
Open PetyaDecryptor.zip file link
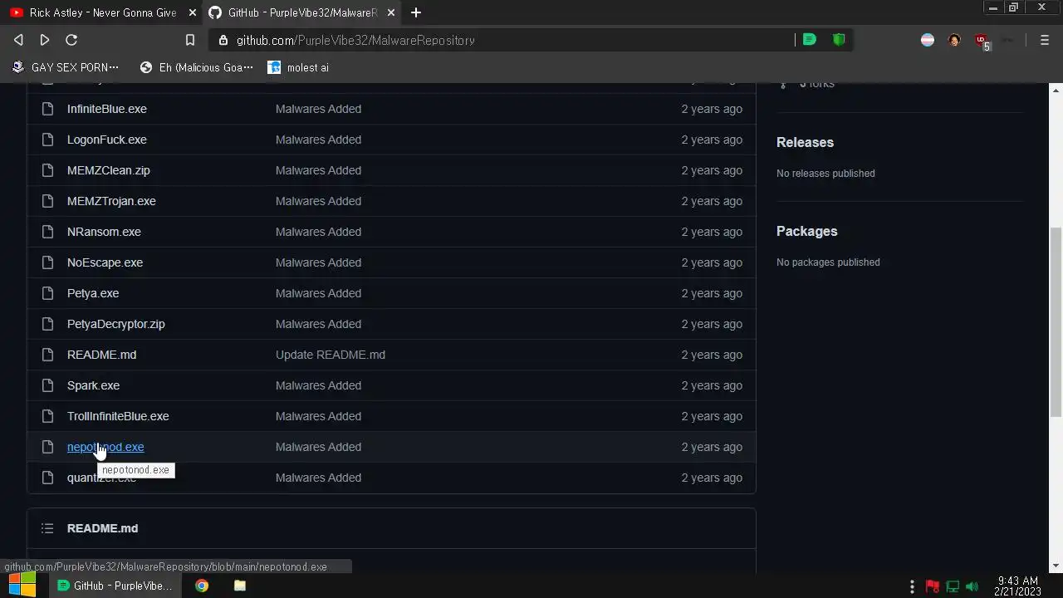[116, 324]
